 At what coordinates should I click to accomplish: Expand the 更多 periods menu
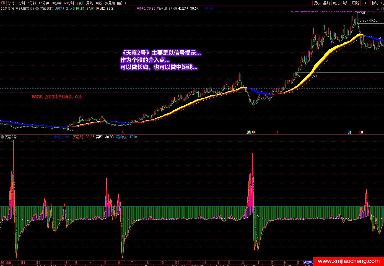121,3
